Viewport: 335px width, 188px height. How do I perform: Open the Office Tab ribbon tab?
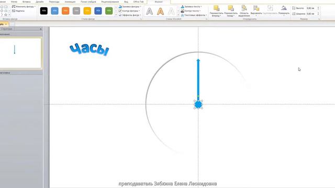(138, 2)
